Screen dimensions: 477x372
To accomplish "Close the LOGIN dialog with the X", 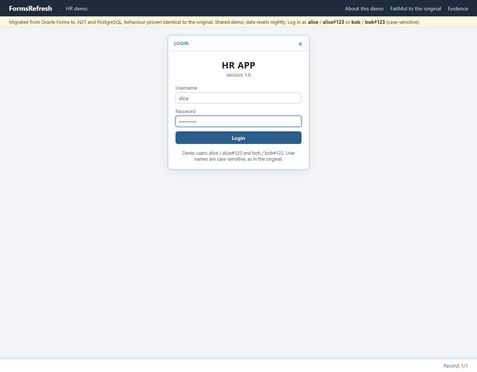I will (x=300, y=44).
